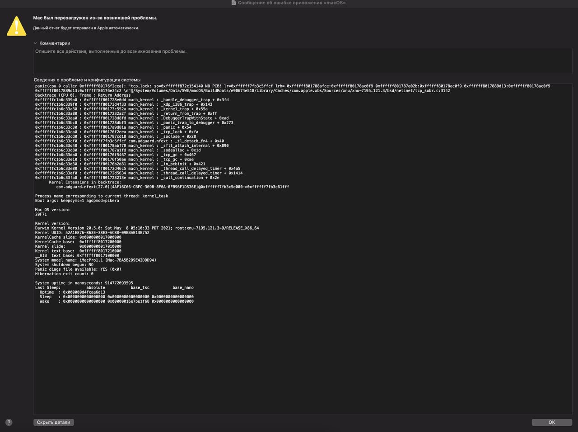Click the _tcp_lock backtrace row
The height and width of the screenshot is (432, 578).
(x=117, y=132)
